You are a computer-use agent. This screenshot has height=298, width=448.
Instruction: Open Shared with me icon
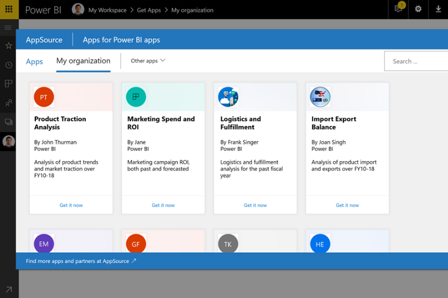tap(8, 103)
